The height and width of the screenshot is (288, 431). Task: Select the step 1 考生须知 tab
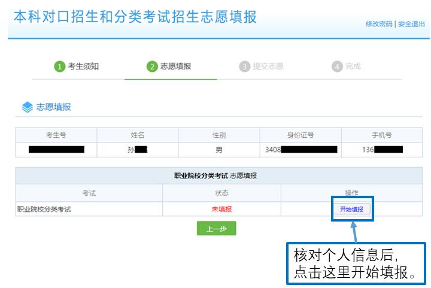(76, 66)
